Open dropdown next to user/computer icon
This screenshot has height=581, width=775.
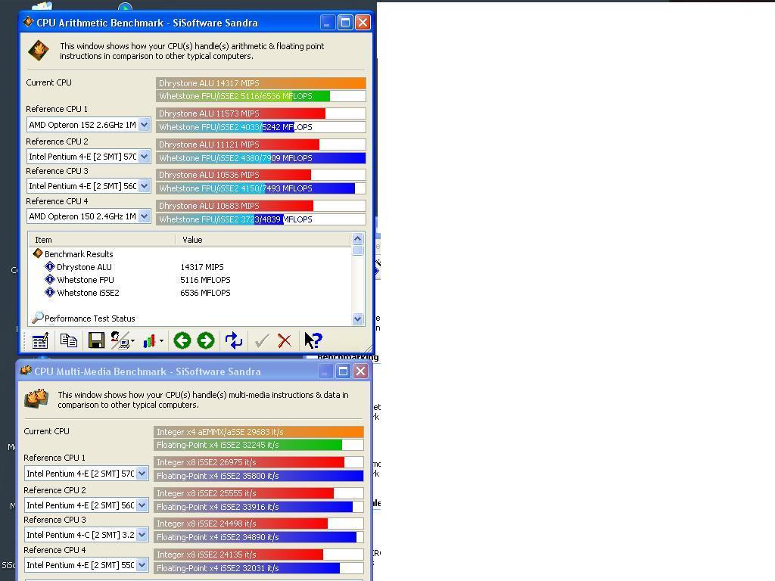tap(132, 341)
